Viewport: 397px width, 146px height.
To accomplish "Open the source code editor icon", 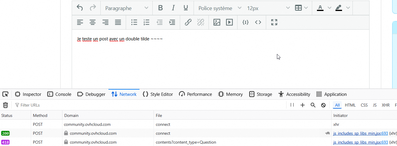I will coord(258,22).
